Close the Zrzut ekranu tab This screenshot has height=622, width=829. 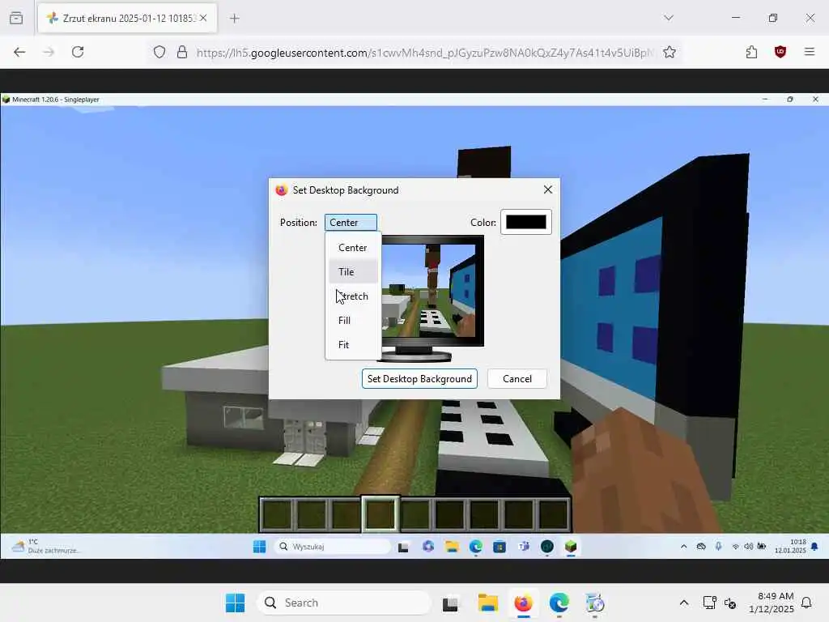203,18
